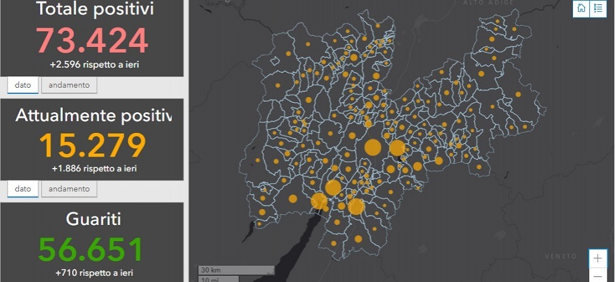
Task: Reset the map to home extent
Action: (x=581, y=8)
